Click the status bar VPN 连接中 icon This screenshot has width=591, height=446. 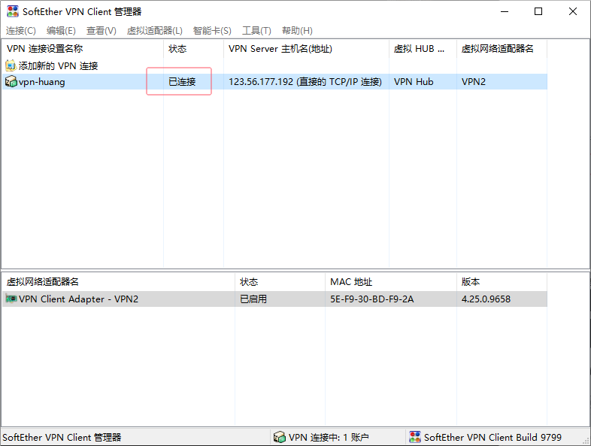pos(280,437)
